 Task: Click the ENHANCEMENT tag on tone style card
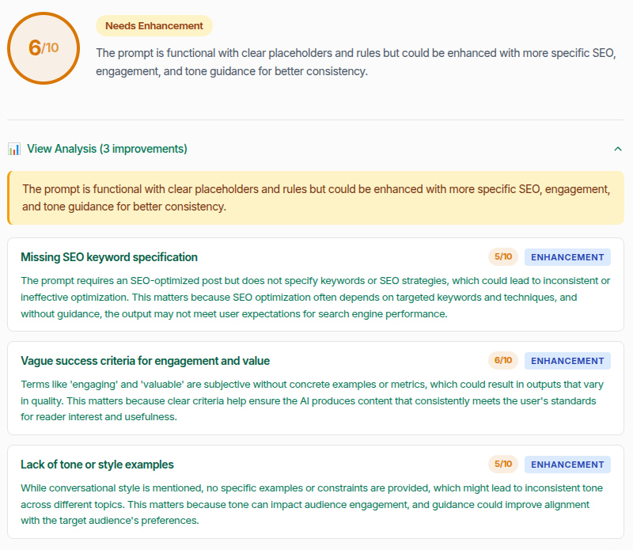click(x=567, y=465)
